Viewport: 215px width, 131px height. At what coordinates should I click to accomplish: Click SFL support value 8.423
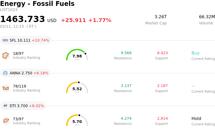click(162, 53)
